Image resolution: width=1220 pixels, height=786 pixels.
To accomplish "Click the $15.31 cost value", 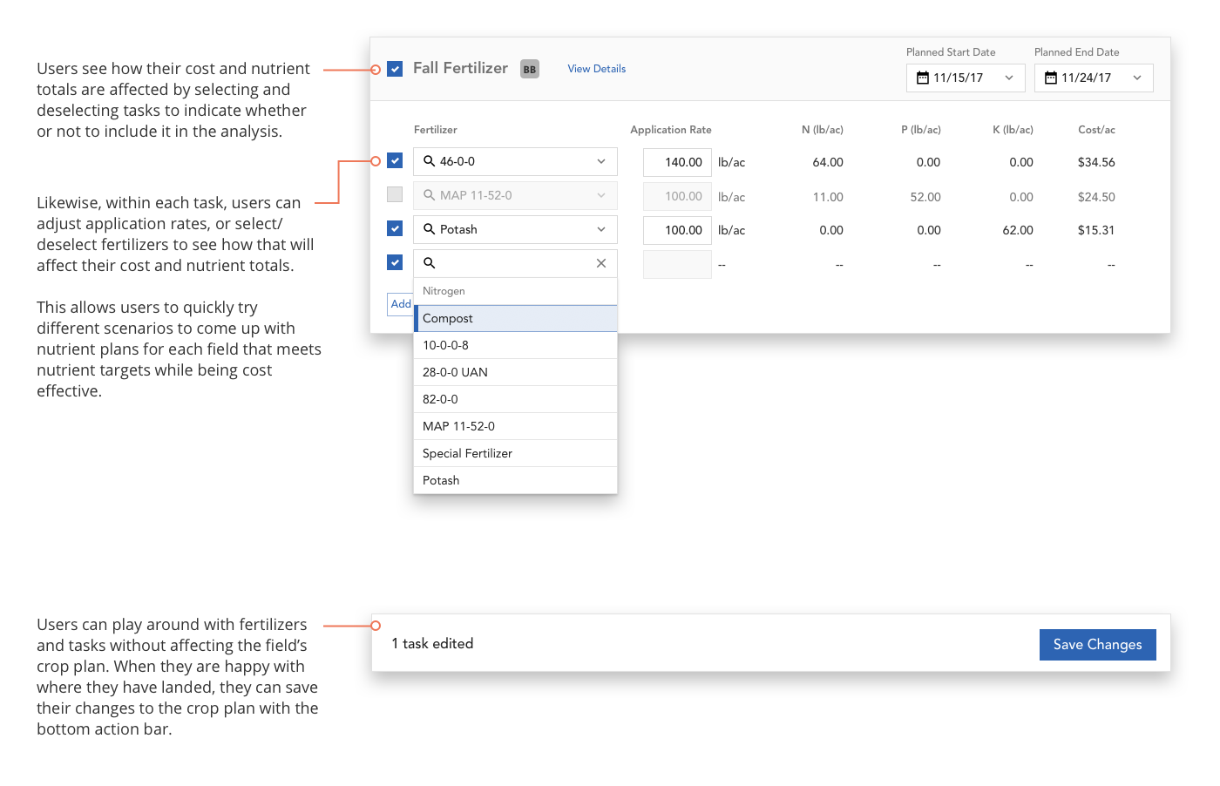I will click(x=1096, y=230).
